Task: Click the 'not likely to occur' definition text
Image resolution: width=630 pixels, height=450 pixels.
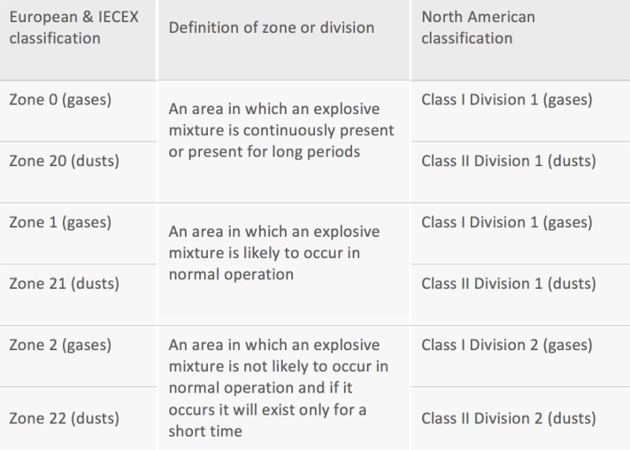Action: [278, 367]
